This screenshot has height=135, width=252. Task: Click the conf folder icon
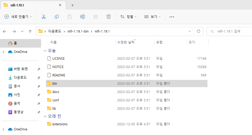coord(49,100)
